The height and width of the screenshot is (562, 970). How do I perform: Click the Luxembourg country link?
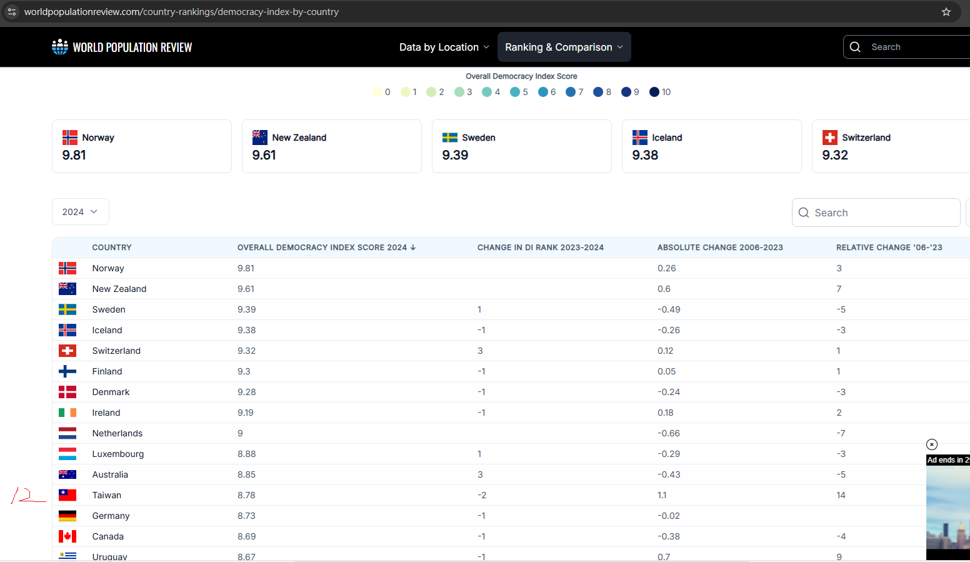(117, 454)
